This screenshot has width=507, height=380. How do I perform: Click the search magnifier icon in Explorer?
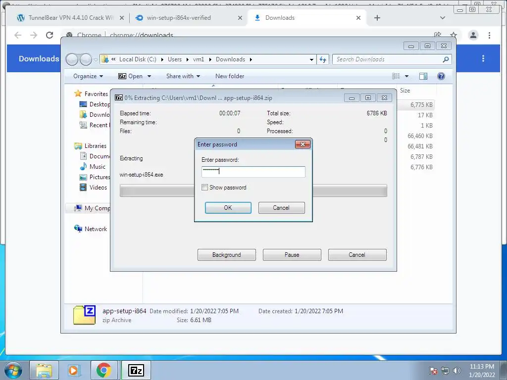446,59
